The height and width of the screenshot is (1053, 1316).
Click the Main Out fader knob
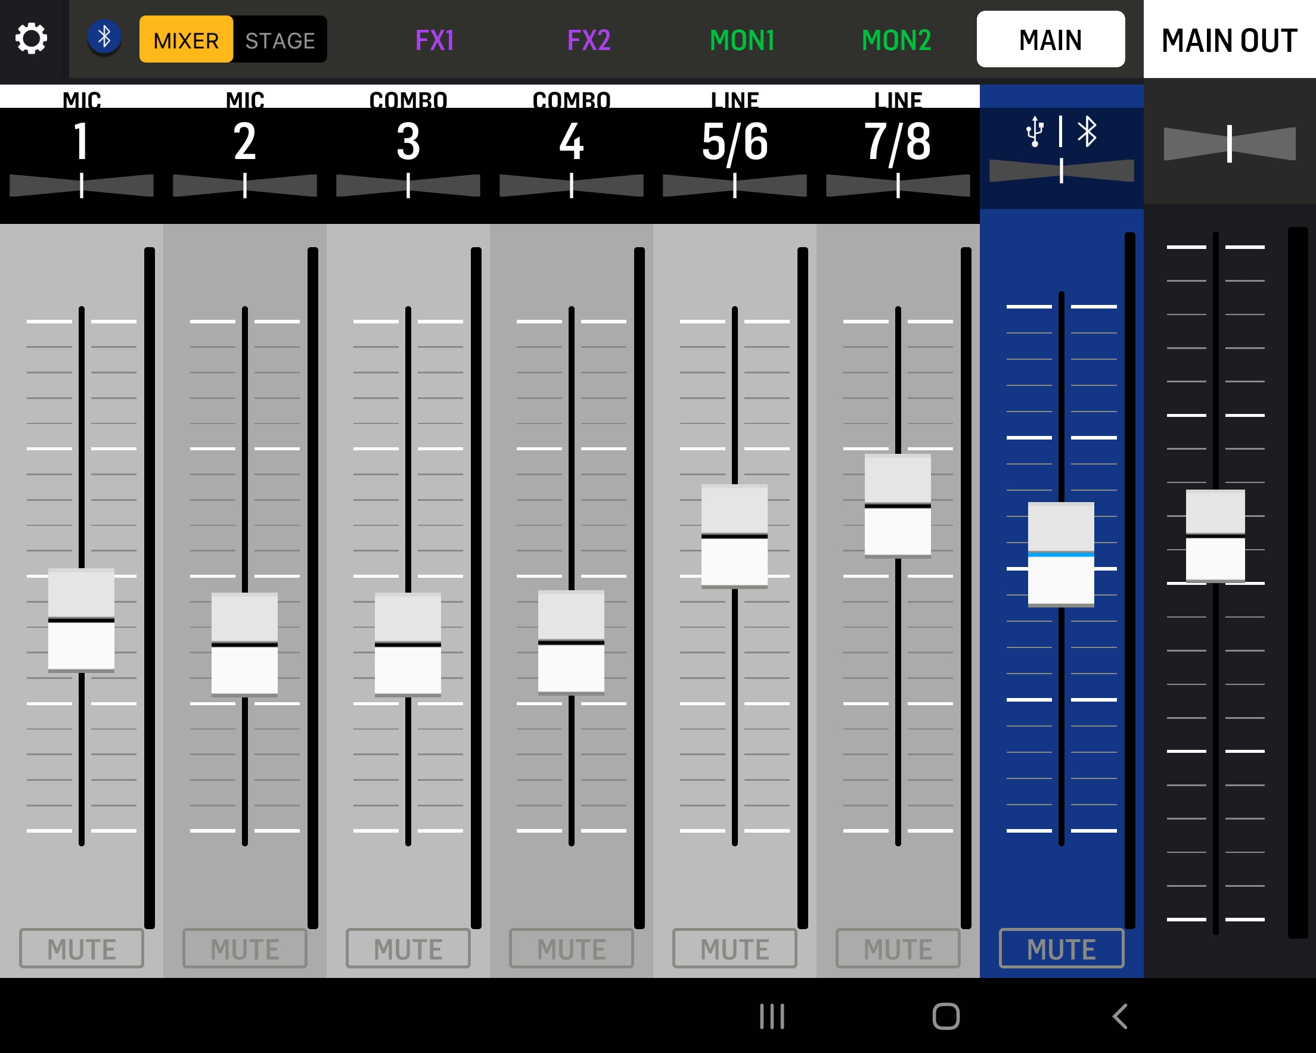[x=1215, y=535]
